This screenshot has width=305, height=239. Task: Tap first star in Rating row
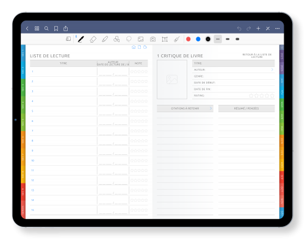click(251, 96)
